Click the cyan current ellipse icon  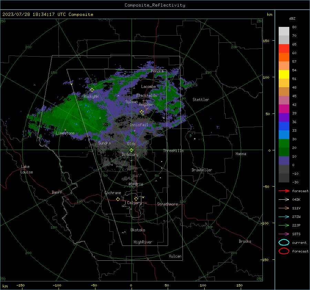(x=284, y=242)
